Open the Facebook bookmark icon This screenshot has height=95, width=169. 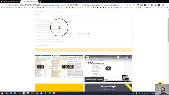point(114,8)
